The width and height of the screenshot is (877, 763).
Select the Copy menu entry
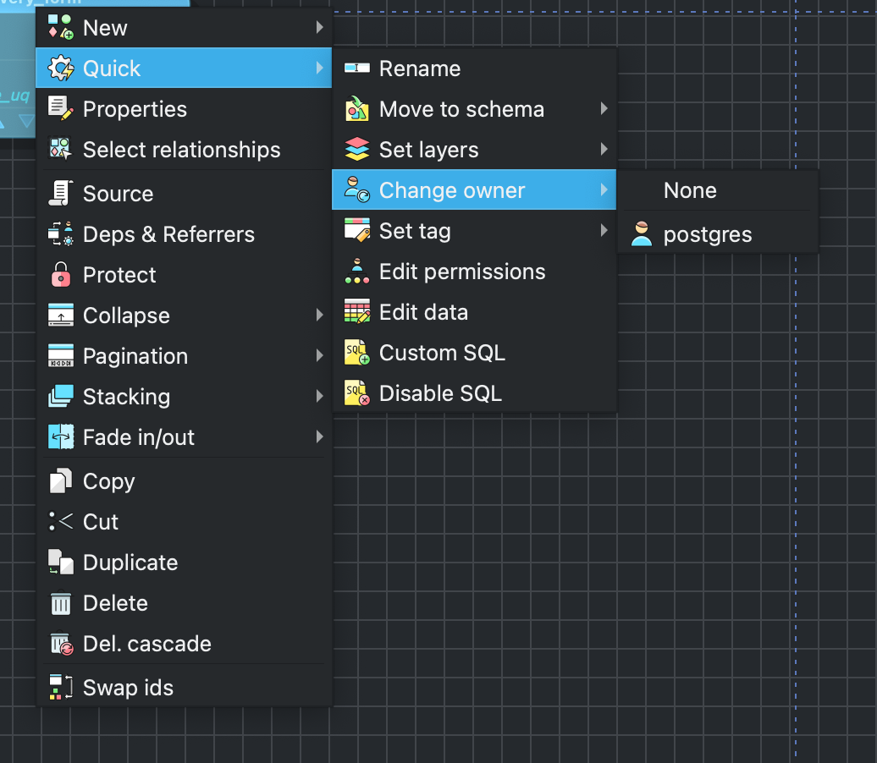click(108, 481)
